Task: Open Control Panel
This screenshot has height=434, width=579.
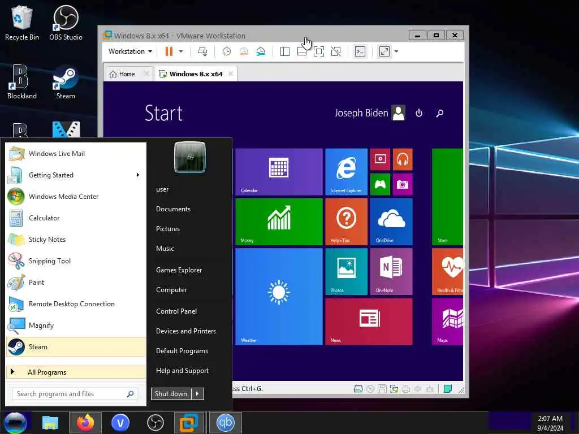Action: pyautogui.click(x=176, y=311)
